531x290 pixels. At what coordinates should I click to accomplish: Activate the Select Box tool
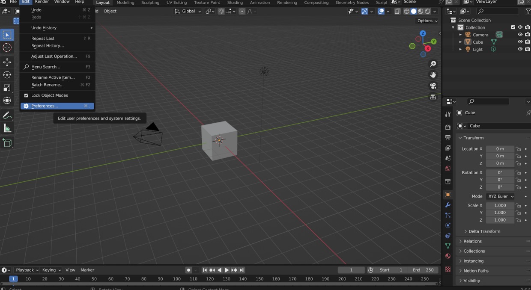click(7, 35)
